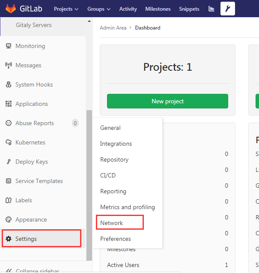Click the Kubernetes cloud gear icon
Image resolution: width=259 pixels, height=273 pixels.
tap(9, 142)
